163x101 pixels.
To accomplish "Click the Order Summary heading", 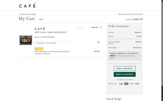I will [x=118, y=26].
